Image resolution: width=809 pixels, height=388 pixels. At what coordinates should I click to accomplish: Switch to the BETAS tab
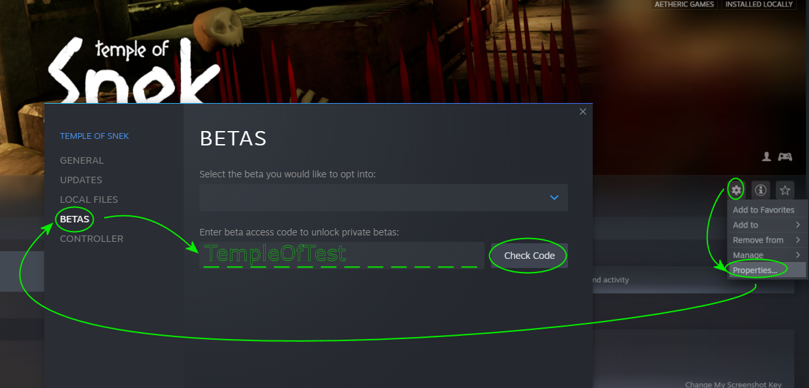[x=74, y=219]
